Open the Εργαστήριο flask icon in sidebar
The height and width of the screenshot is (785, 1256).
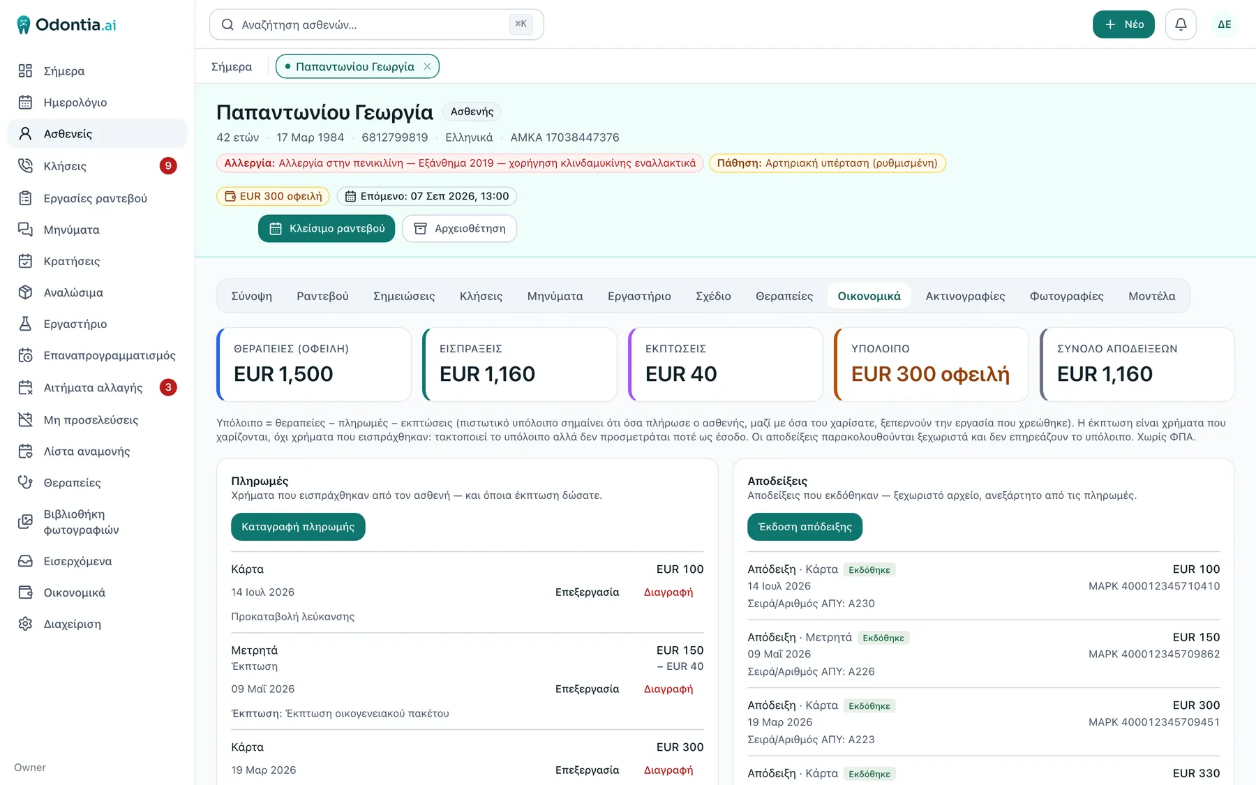pyautogui.click(x=25, y=324)
